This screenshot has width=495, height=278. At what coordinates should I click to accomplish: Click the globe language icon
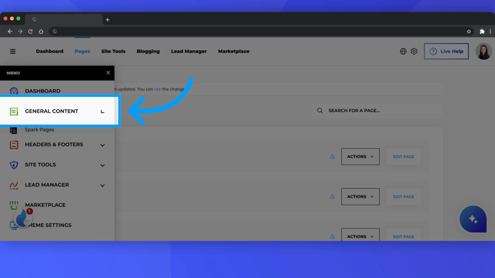click(x=403, y=51)
